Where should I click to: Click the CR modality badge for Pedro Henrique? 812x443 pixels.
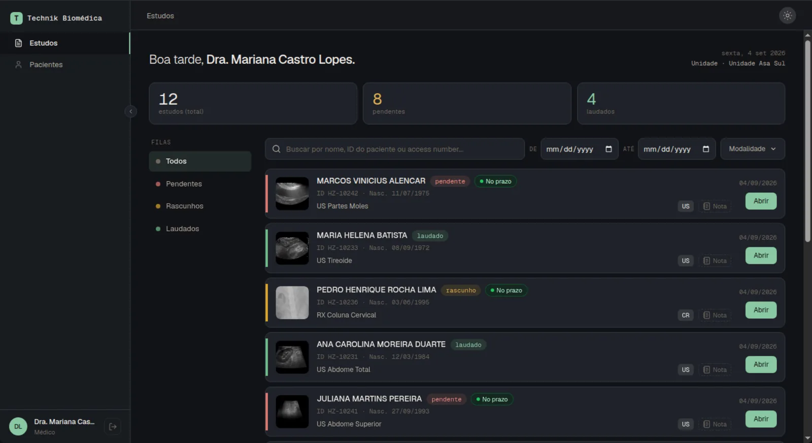(x=686, y=315)
